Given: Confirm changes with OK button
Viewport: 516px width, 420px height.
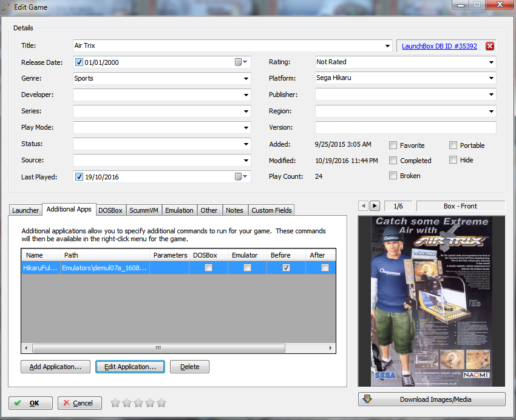Looking at the screenshot, I should click(30, 403).
